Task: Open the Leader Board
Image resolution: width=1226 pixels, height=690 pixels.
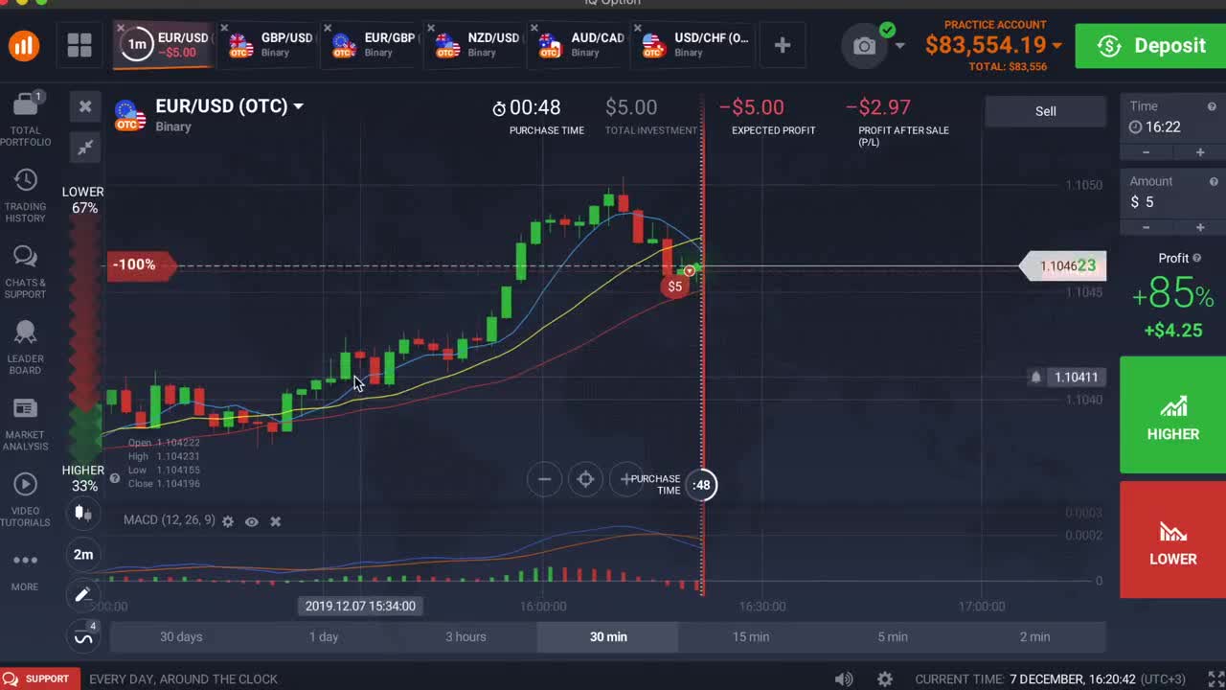Action: click(x=25, y=348)
